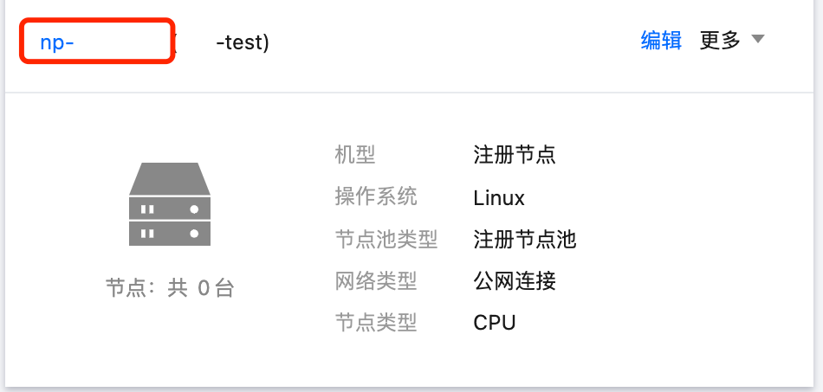Open the np- node pool ID link

57,42
